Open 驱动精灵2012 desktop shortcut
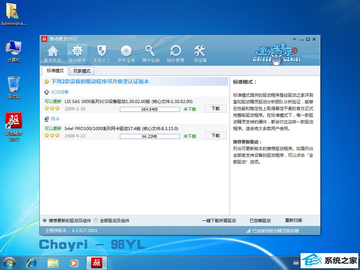 point(14,127)
